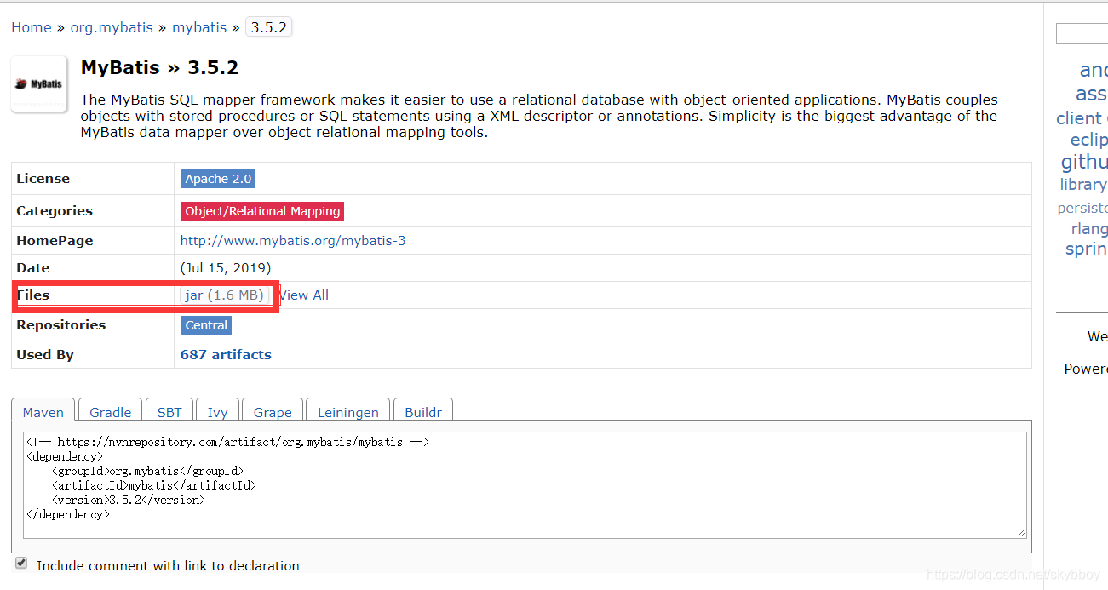Click the Apache 2.0 license badge
Viewport: 1108px width, 590px height.
pyautogui.click(x=218, y=179)
